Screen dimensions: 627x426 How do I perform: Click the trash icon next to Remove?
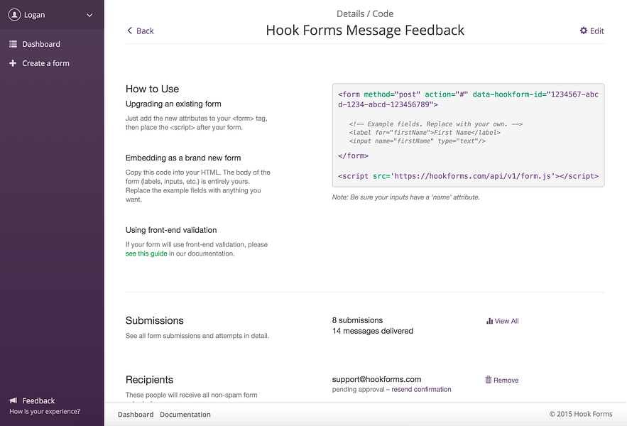click(489, 380)
